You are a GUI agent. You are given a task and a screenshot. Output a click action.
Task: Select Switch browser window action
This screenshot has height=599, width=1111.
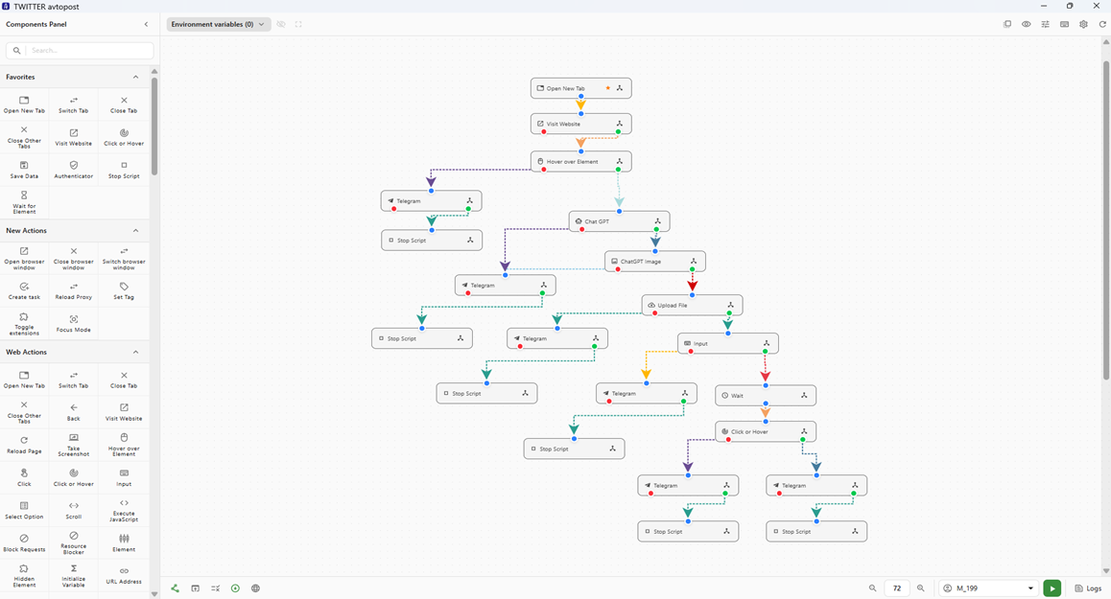tap(124, 259)
